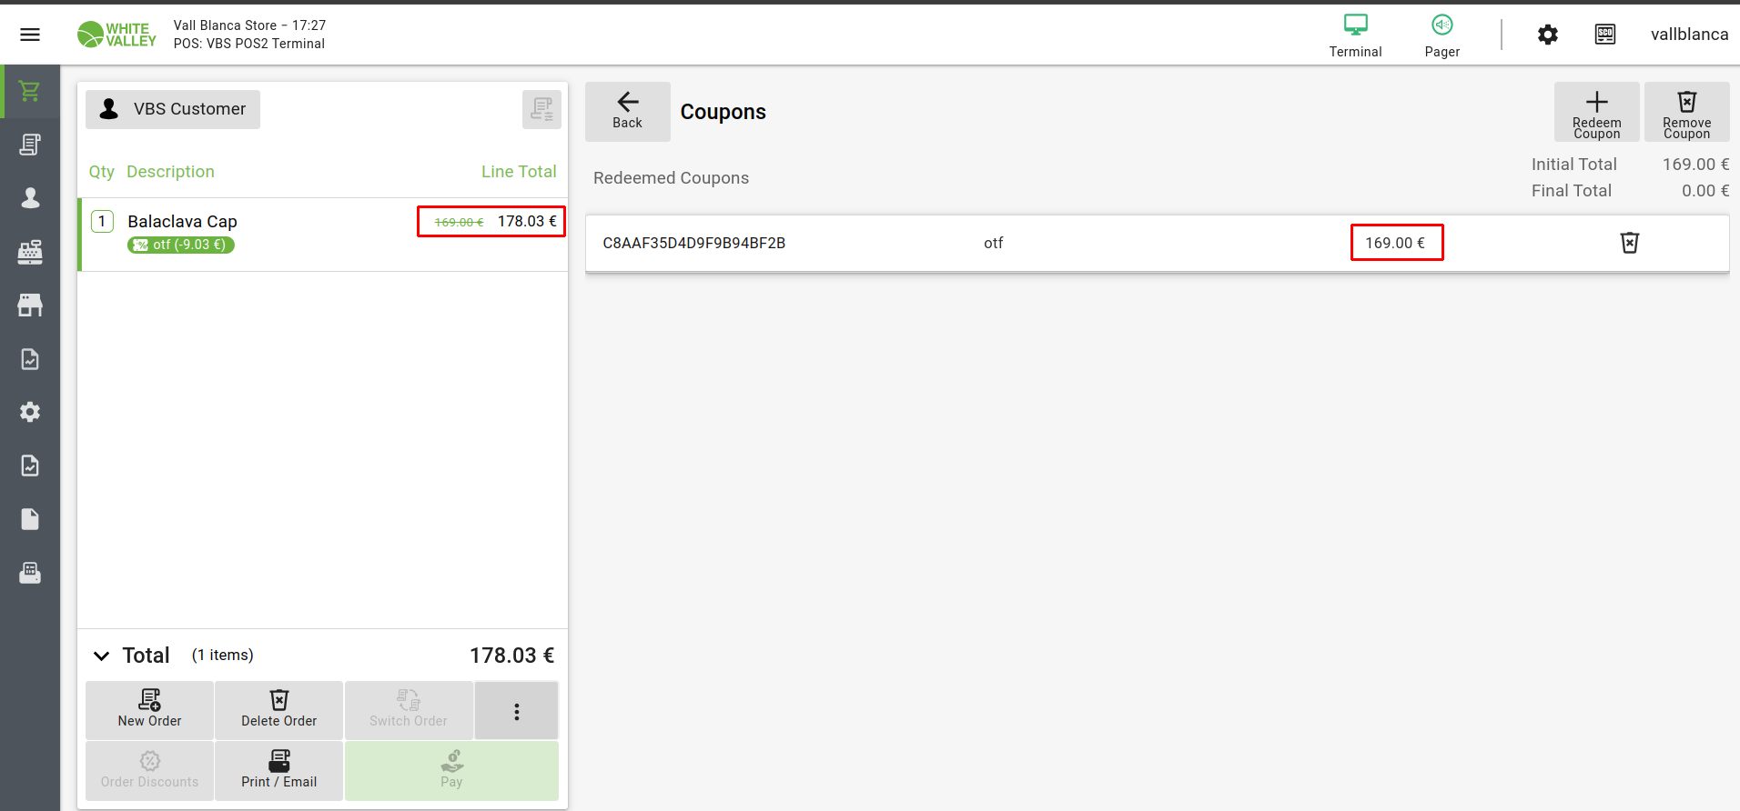Open the blank document sidebar icon
1740x811 pixels.
click(x=30, y=519)
